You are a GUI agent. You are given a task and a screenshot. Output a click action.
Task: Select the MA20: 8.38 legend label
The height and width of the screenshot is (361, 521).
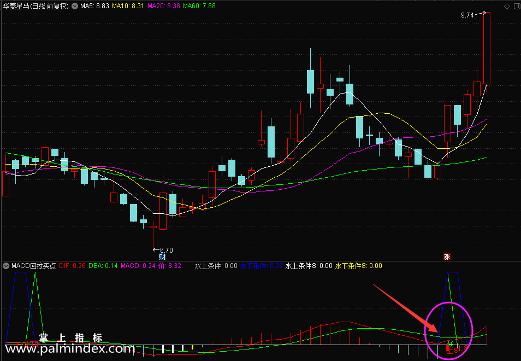click(164, 6)
